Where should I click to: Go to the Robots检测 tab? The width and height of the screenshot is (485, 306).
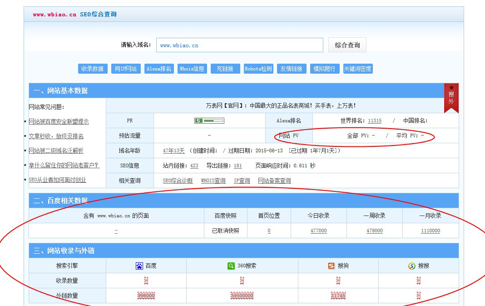[258, 69]
